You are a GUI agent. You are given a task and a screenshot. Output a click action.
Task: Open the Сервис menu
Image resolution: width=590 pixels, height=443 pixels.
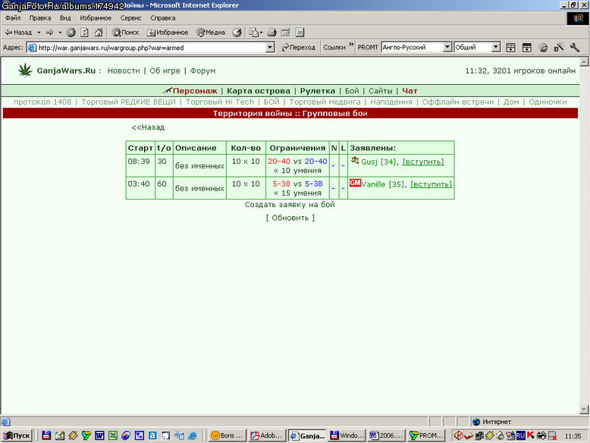tap(130, 17)
